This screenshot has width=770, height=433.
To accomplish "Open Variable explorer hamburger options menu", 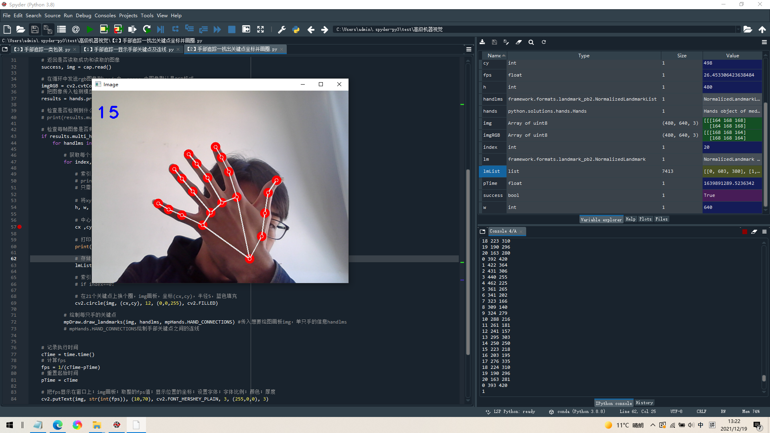I will 764,42.
